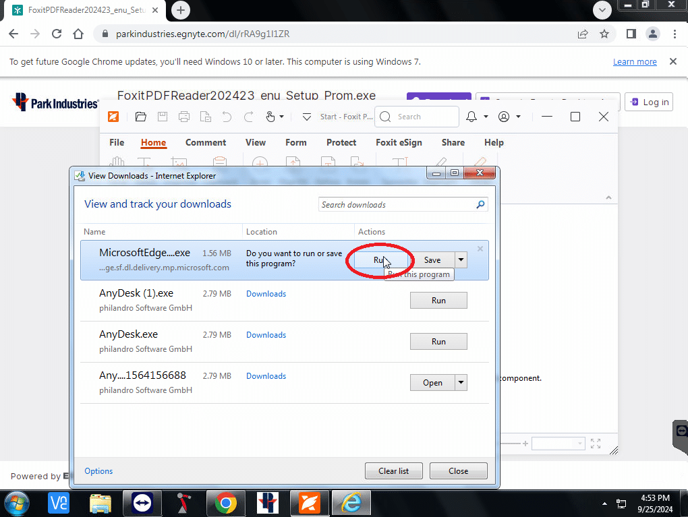Expand the Open button dropdown arrow
Screen dimensions: 688x517
coord(461,383)
